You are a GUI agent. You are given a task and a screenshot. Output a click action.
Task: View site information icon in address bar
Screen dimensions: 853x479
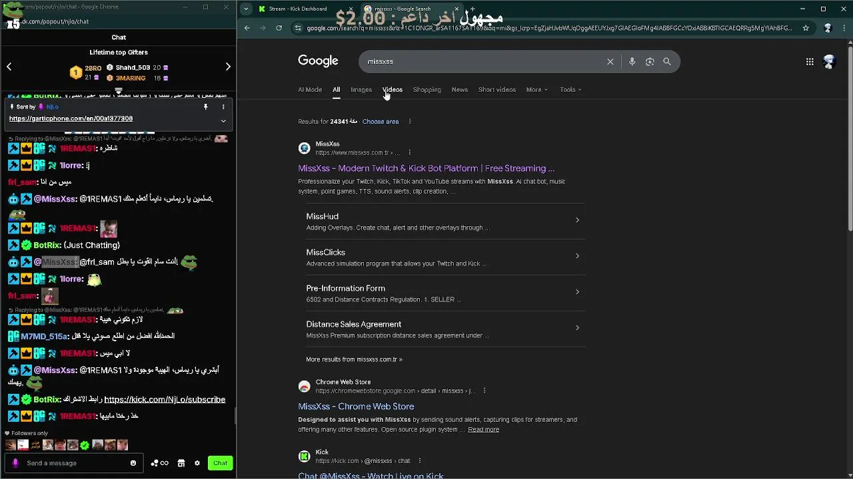tap(298, 28)
